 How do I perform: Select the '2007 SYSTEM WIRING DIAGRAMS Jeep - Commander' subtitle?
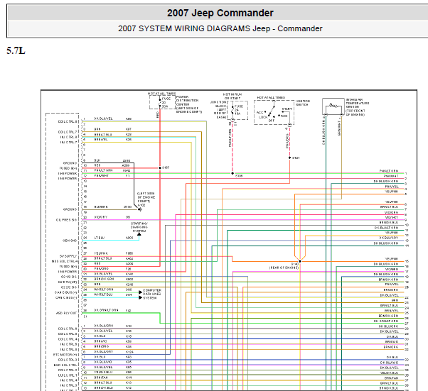pos(220,28)
